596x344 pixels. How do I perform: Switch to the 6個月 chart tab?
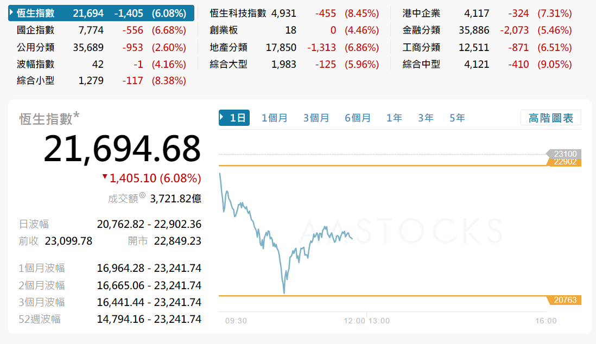358,118
